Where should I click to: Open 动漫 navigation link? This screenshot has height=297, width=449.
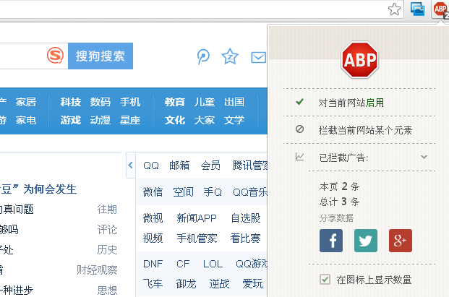coord(101,120)
